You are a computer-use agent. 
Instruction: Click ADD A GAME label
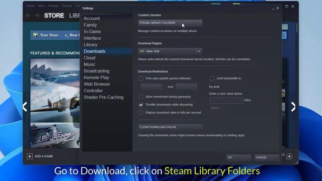(44, 156)
